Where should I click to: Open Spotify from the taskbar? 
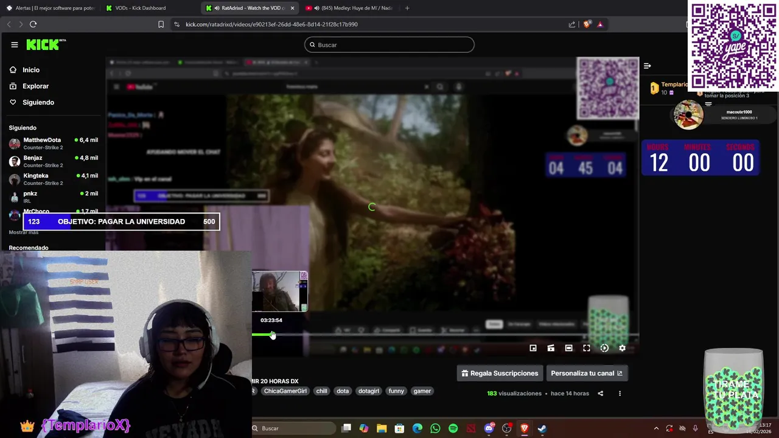pos(453,428)
